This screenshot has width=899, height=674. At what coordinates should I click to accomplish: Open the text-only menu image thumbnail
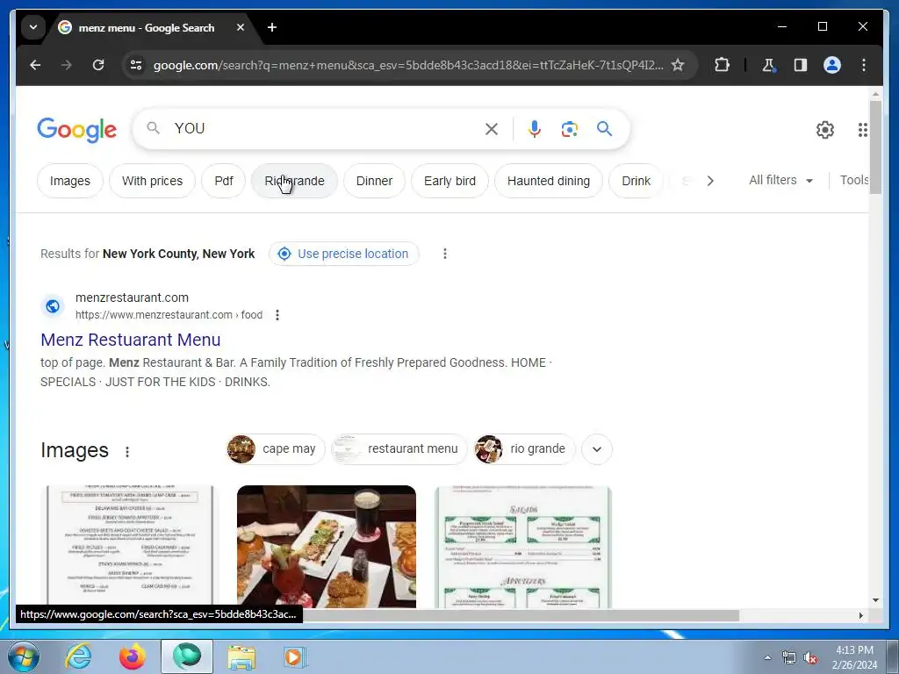click(130, 547)
